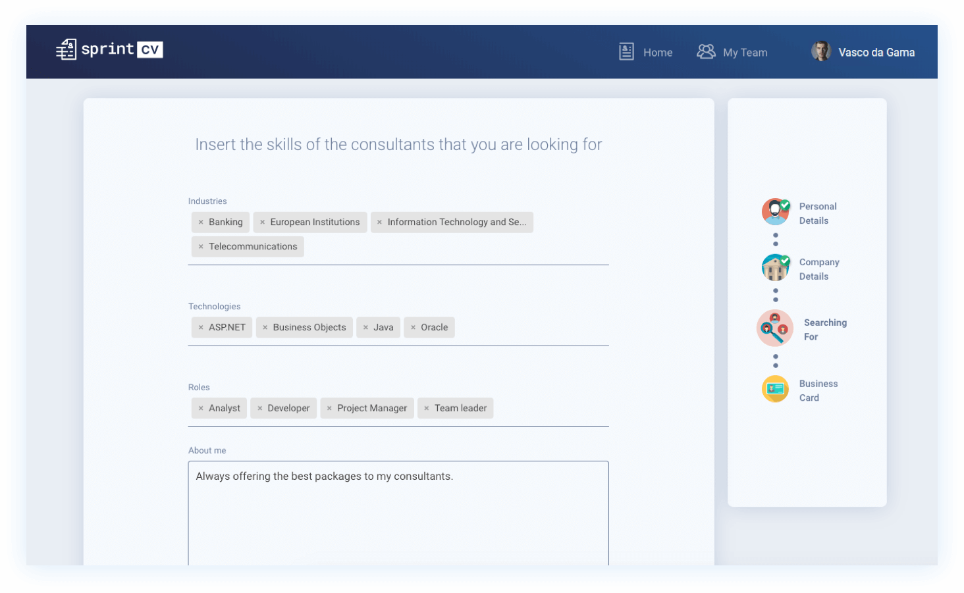Remove Oracle from Technologies
The image size is (964, 593).
click(413, 327)
